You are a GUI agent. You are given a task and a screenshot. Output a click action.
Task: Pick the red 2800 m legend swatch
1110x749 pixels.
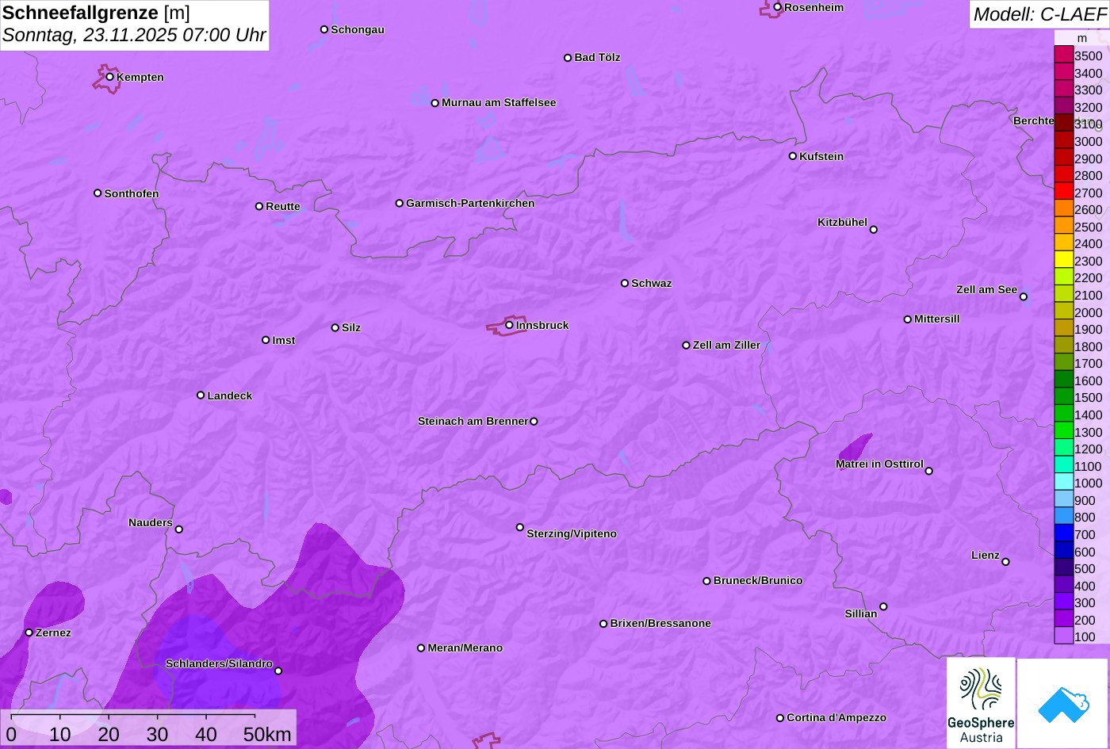point(1063,174)
